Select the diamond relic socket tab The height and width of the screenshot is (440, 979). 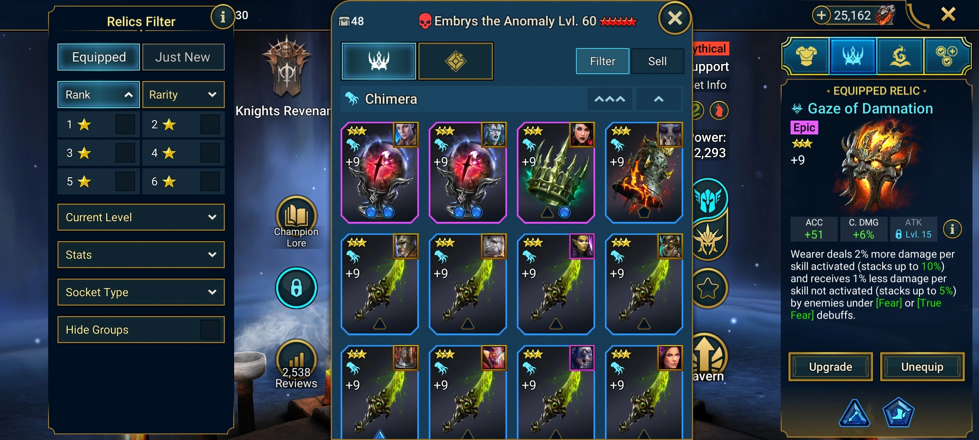[456, 61]
